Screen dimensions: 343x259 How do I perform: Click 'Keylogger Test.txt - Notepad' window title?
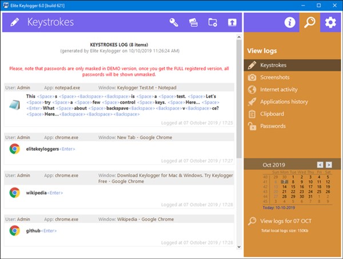(x=146, y=88)
